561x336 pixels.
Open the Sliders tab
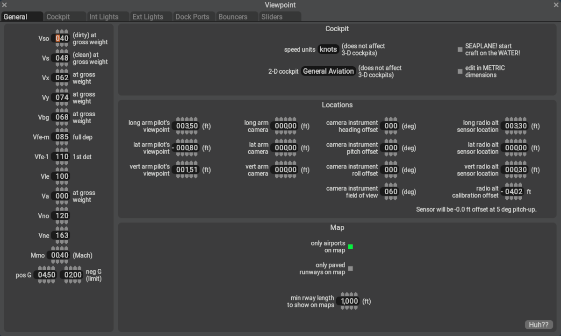[272, 17]
